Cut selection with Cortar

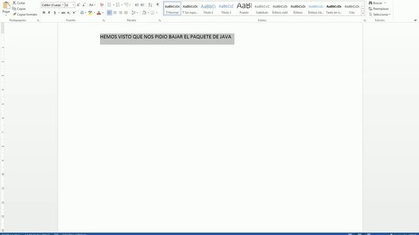pos(19,3)
